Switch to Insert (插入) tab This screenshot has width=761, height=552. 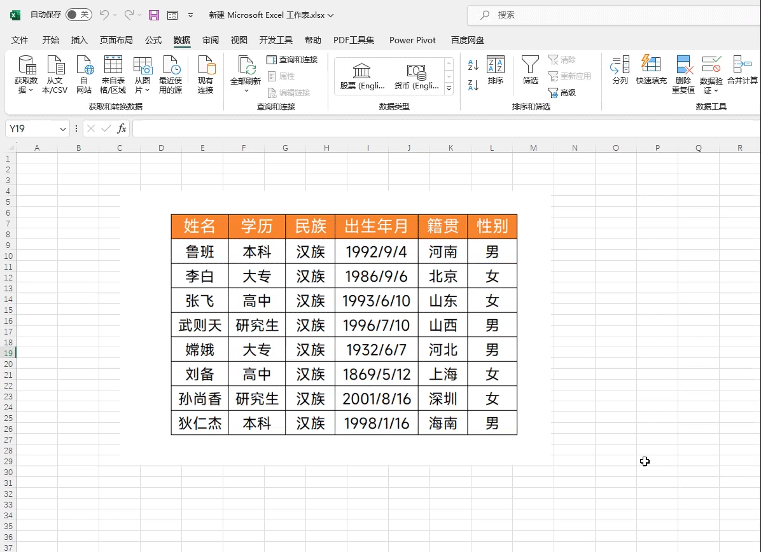tap(79, 40)
